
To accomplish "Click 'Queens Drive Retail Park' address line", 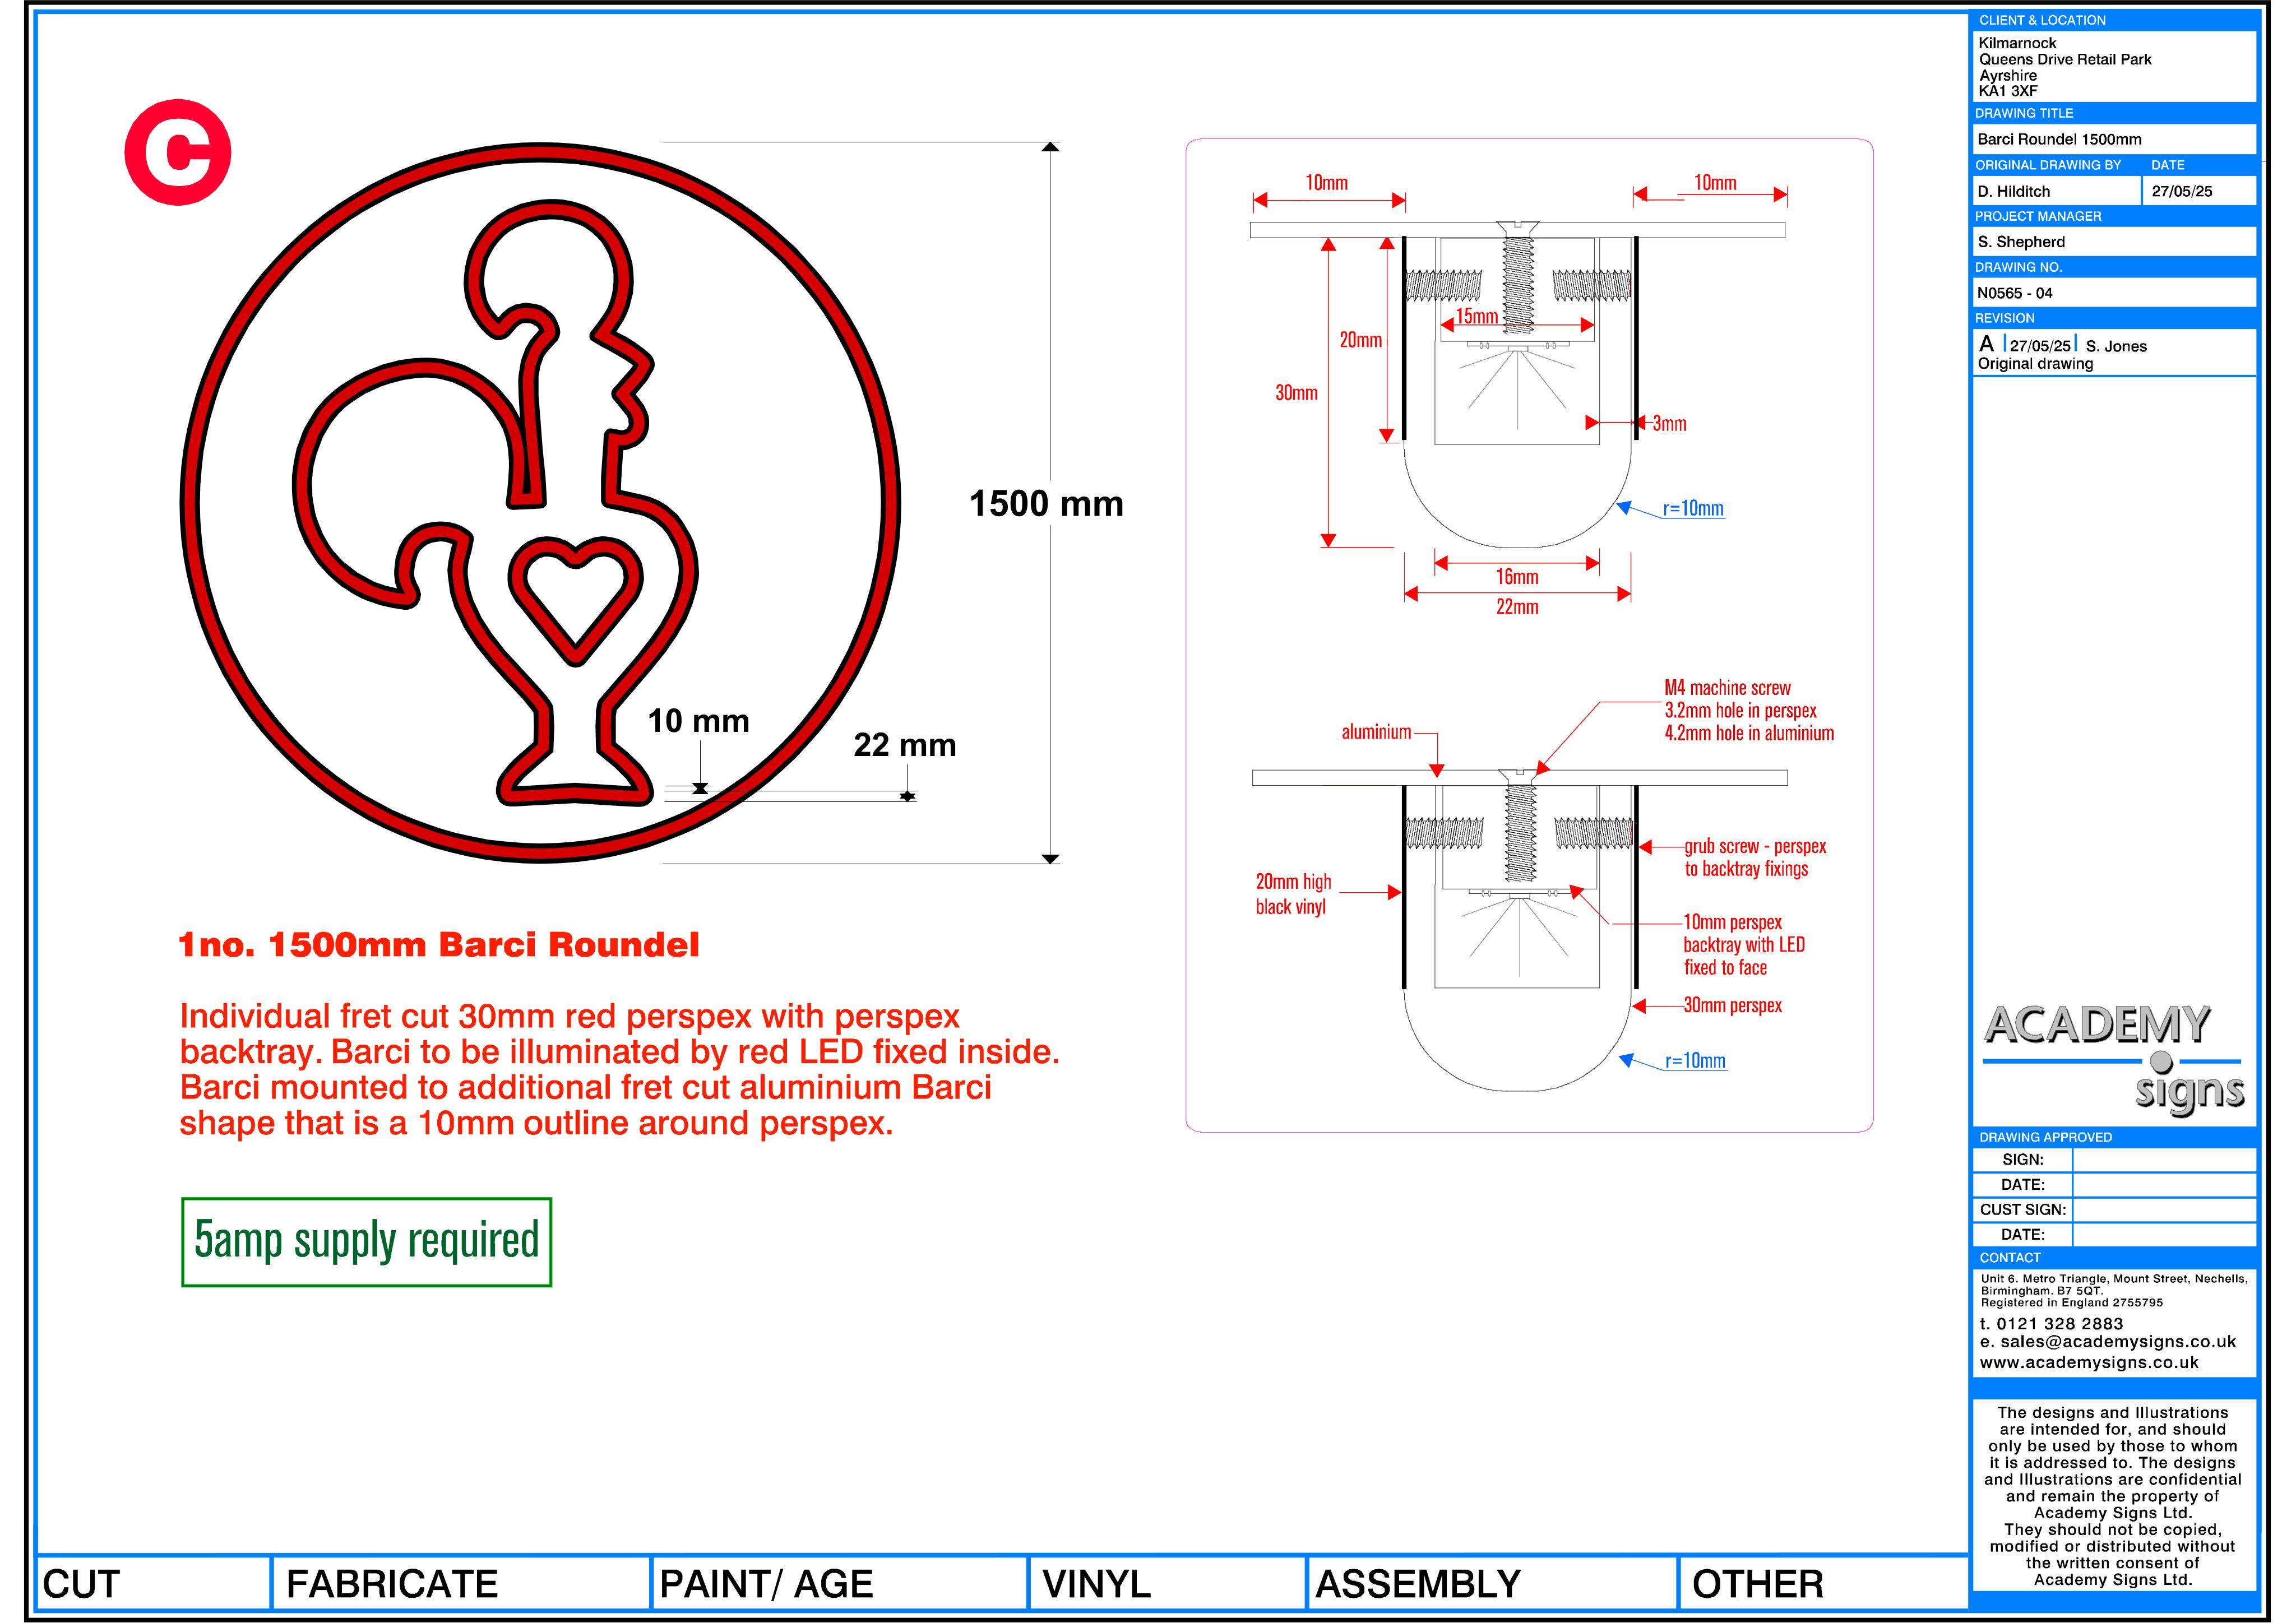I will 2065,59.
